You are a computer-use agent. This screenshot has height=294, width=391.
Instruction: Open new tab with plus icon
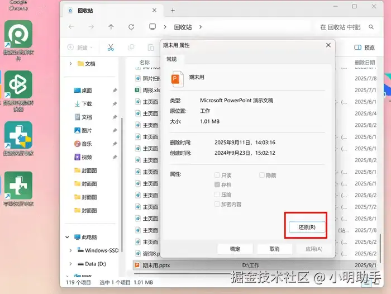tap(173, 11)
